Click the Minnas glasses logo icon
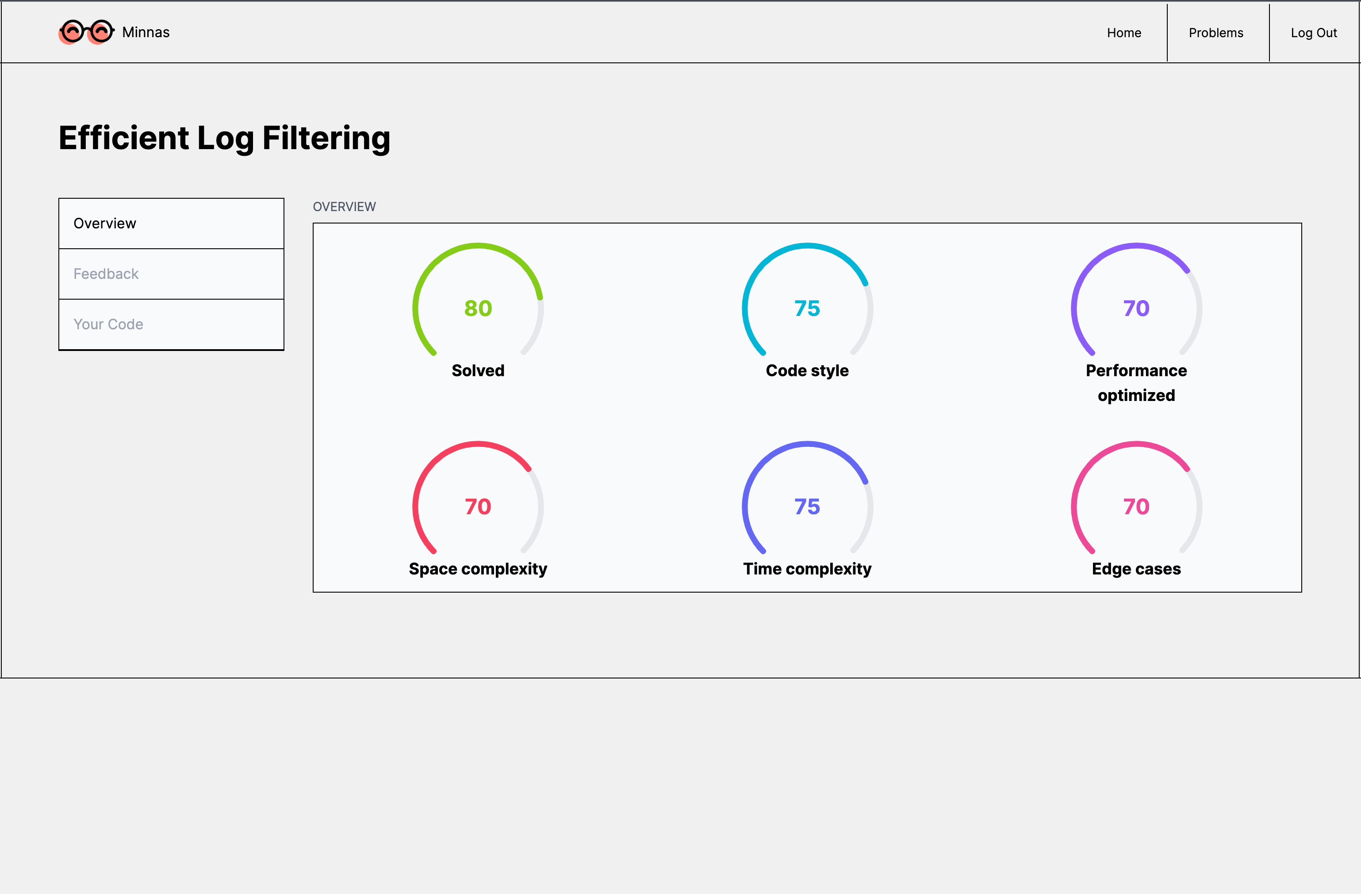This screenshot has width=1361, height=894. click(x=86, y=32)
